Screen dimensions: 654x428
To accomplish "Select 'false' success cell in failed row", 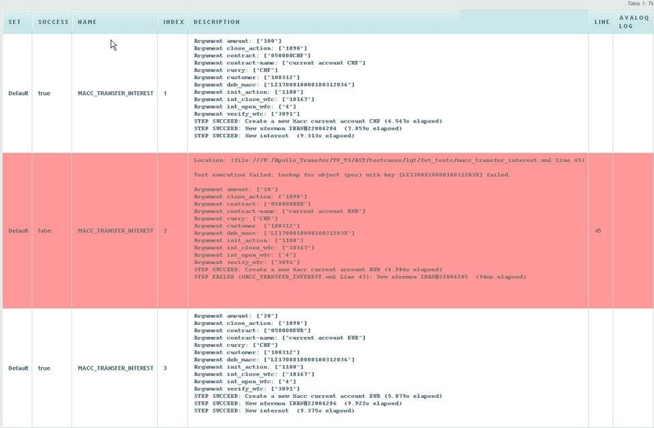I will [x=45, y=230].
